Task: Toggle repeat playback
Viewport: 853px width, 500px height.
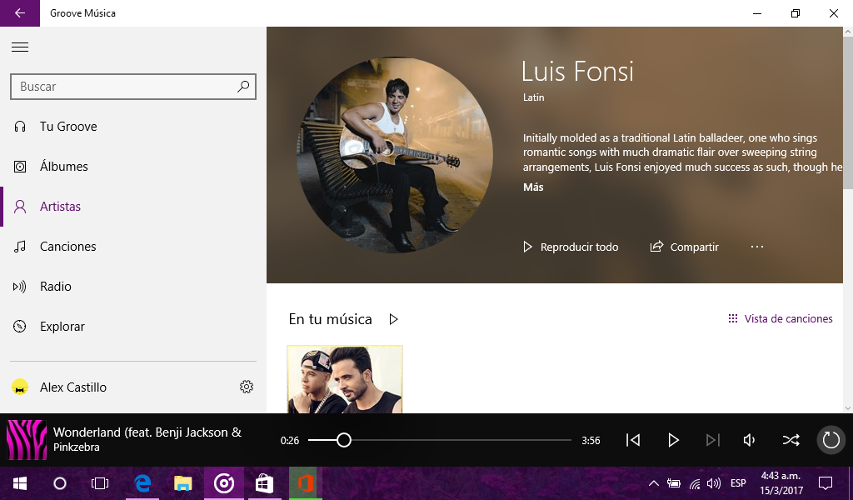Action: 831,440
